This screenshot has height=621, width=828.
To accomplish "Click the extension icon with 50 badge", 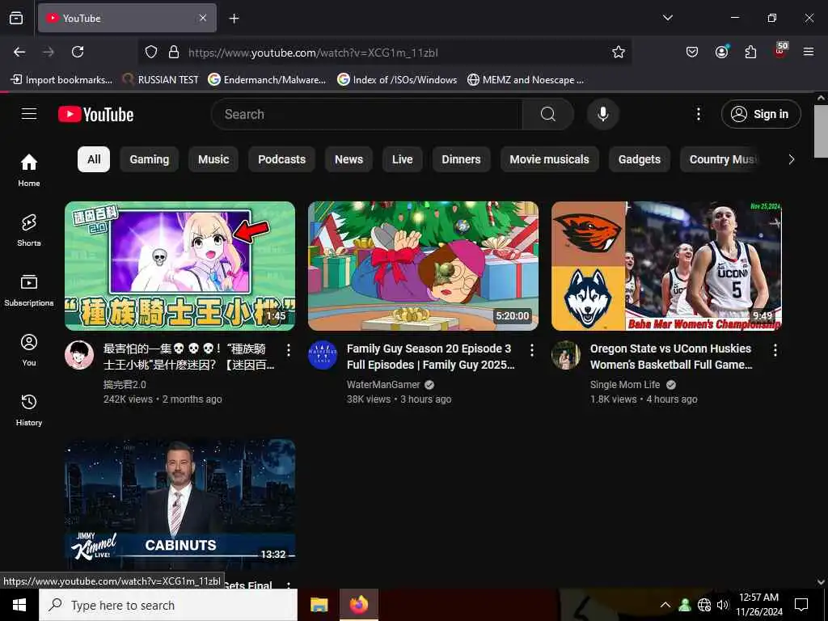I will pos(780,51).
